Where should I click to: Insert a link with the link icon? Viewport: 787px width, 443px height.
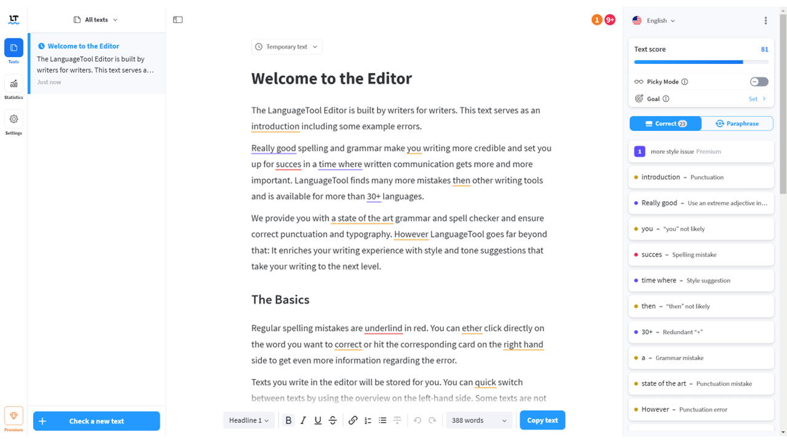tap(353, 420)
